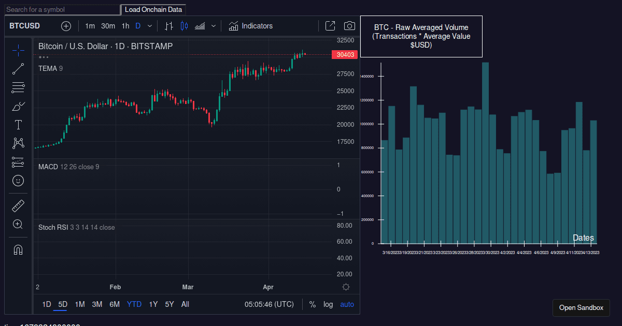Select the measure ruler tool
The width and height of the screenshot is (622, 326).
(x=18, y=205)
